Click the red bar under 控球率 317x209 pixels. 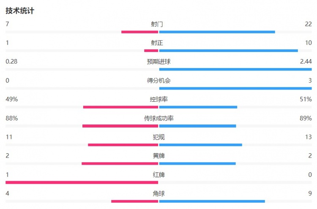pos(120,107)
